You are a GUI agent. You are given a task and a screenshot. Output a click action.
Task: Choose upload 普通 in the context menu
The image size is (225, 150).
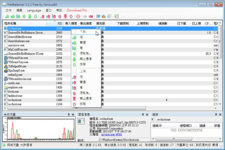coord(86,82)
